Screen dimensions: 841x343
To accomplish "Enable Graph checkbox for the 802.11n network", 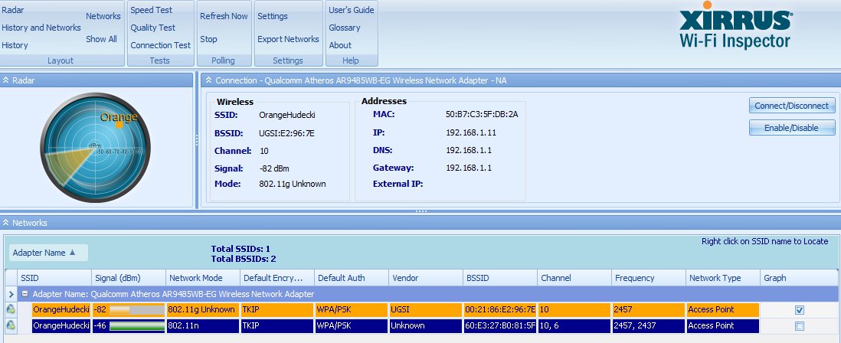I will (x=800, y=326).
